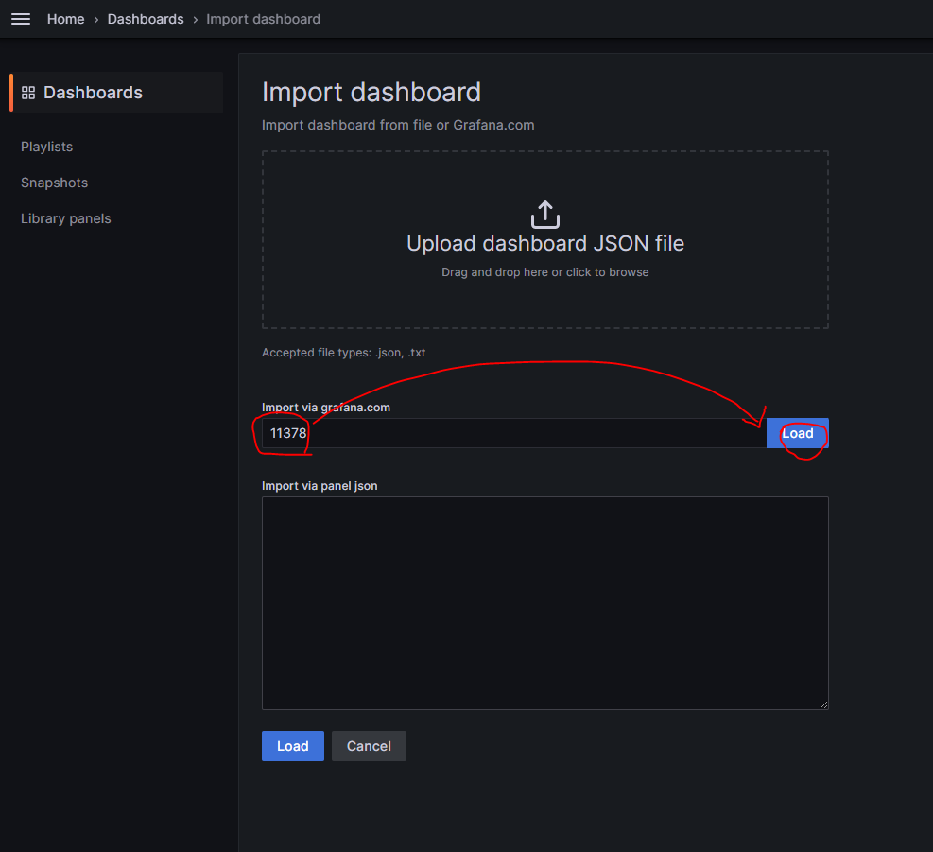The image size is (933, 852).
Task: Click the bottom Load button
Action: (293, 746)
